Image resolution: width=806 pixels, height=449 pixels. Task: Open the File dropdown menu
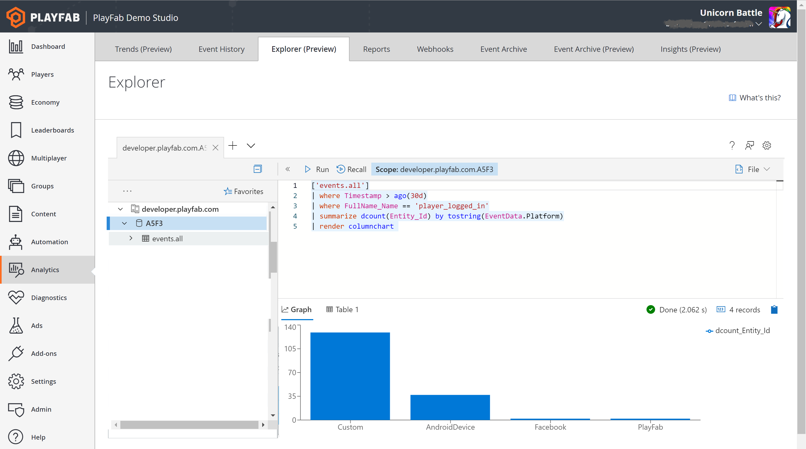pos(753,169)
